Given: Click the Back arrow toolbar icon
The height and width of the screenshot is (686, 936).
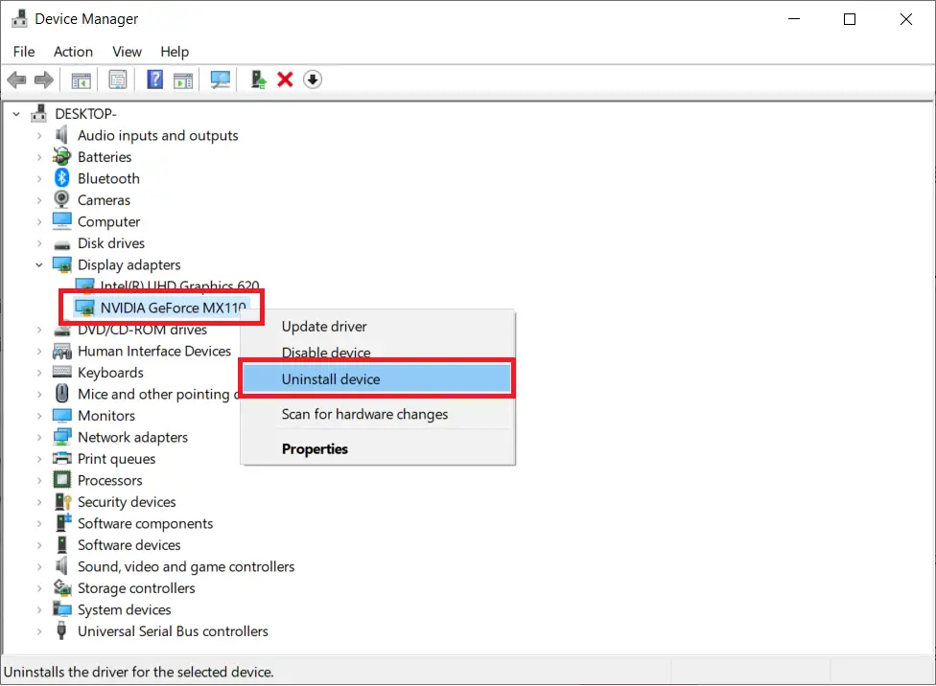Looking at the screenshot, I should (x=16, y=80).
